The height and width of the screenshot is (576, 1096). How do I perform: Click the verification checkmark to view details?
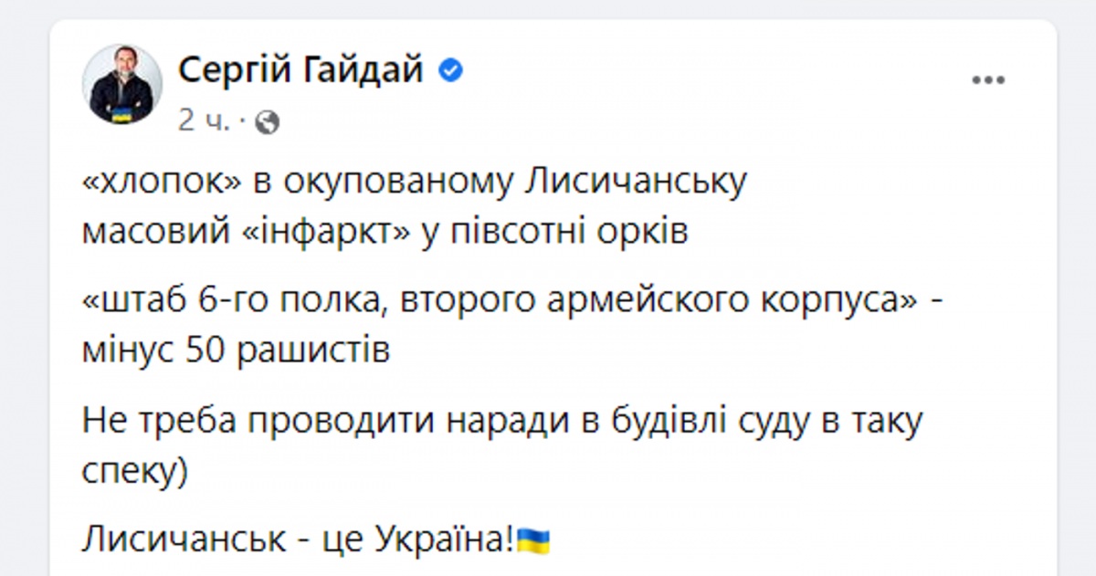tap(448, 68)
